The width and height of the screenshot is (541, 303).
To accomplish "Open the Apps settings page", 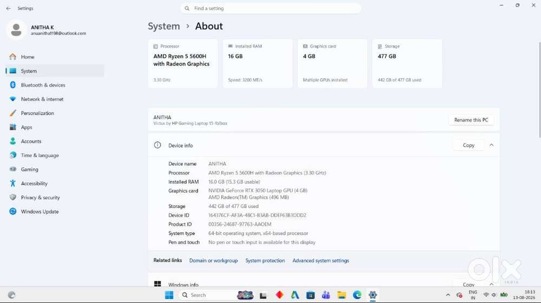I will coord(55,127).
